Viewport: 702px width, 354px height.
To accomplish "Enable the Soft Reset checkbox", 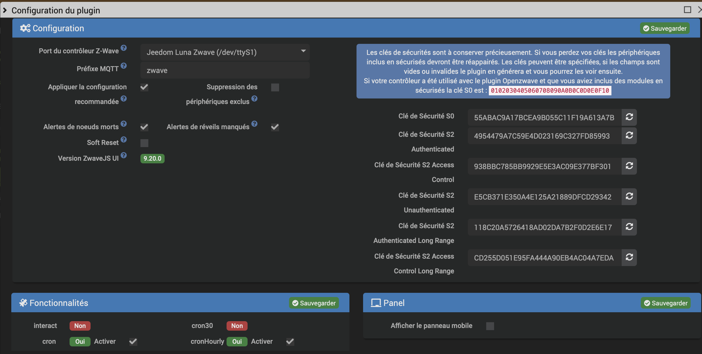I will 144,143.
